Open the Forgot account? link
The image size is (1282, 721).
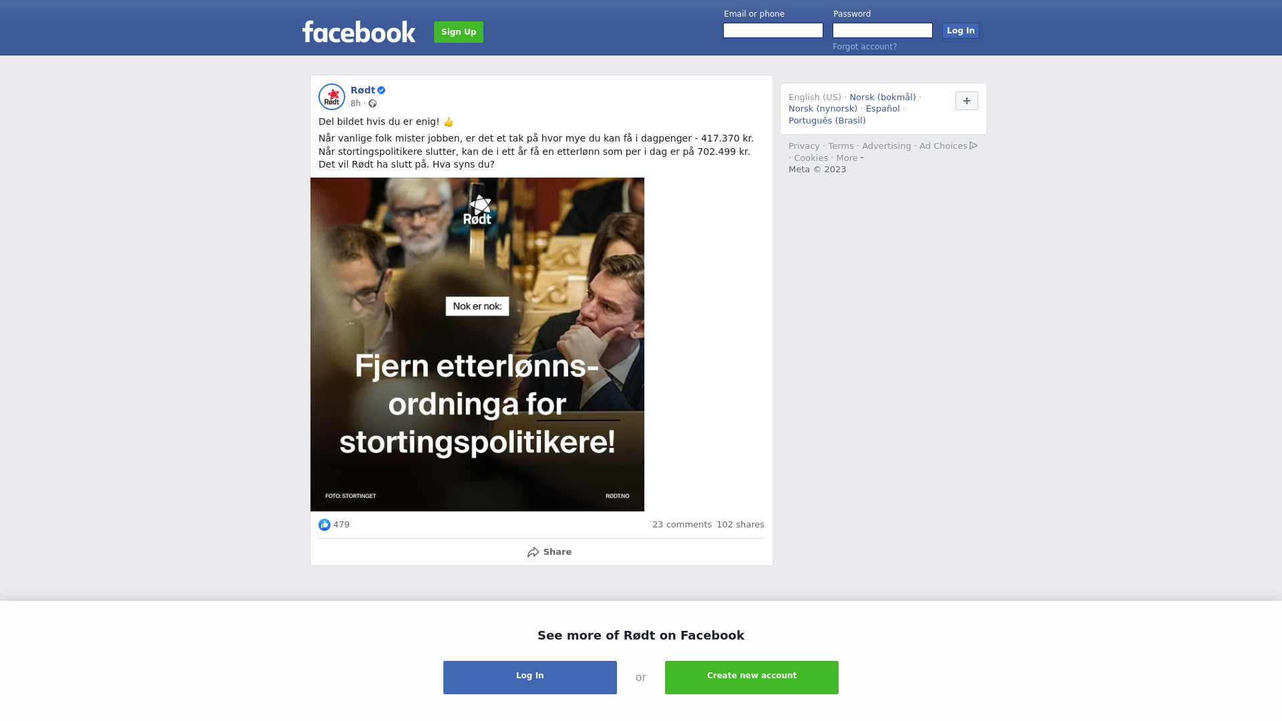[865, 47]
